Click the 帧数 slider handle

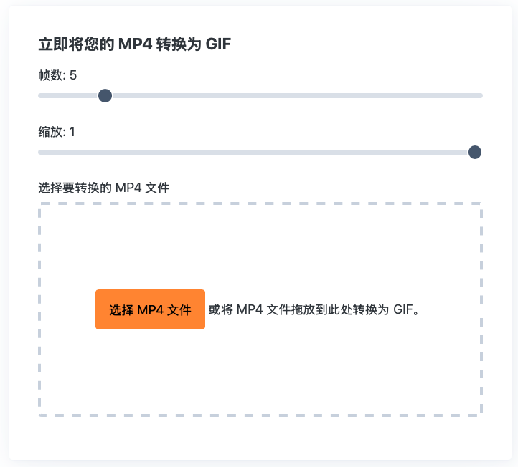coord(105,95)
